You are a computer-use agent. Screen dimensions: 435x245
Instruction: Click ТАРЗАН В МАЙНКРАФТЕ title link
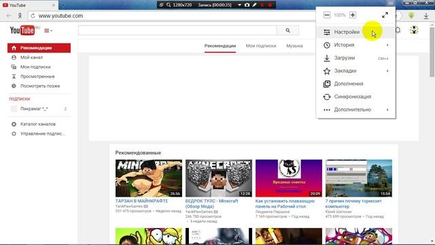coord(142,201)
